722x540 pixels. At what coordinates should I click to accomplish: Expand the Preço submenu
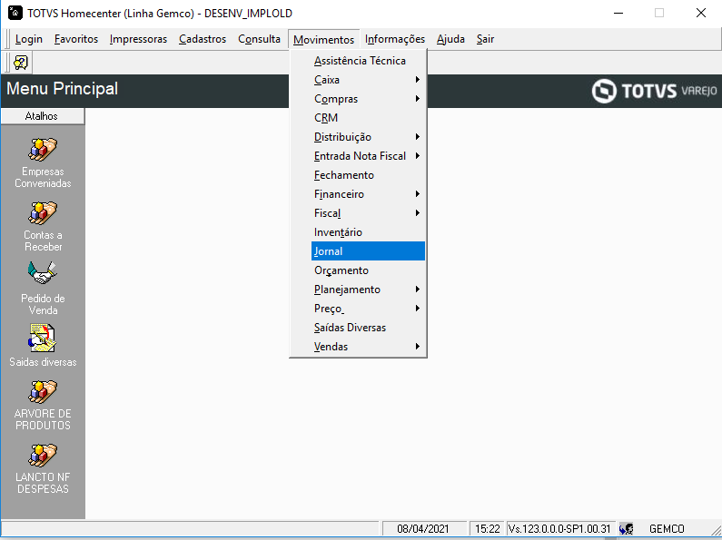tap(368, 309)
